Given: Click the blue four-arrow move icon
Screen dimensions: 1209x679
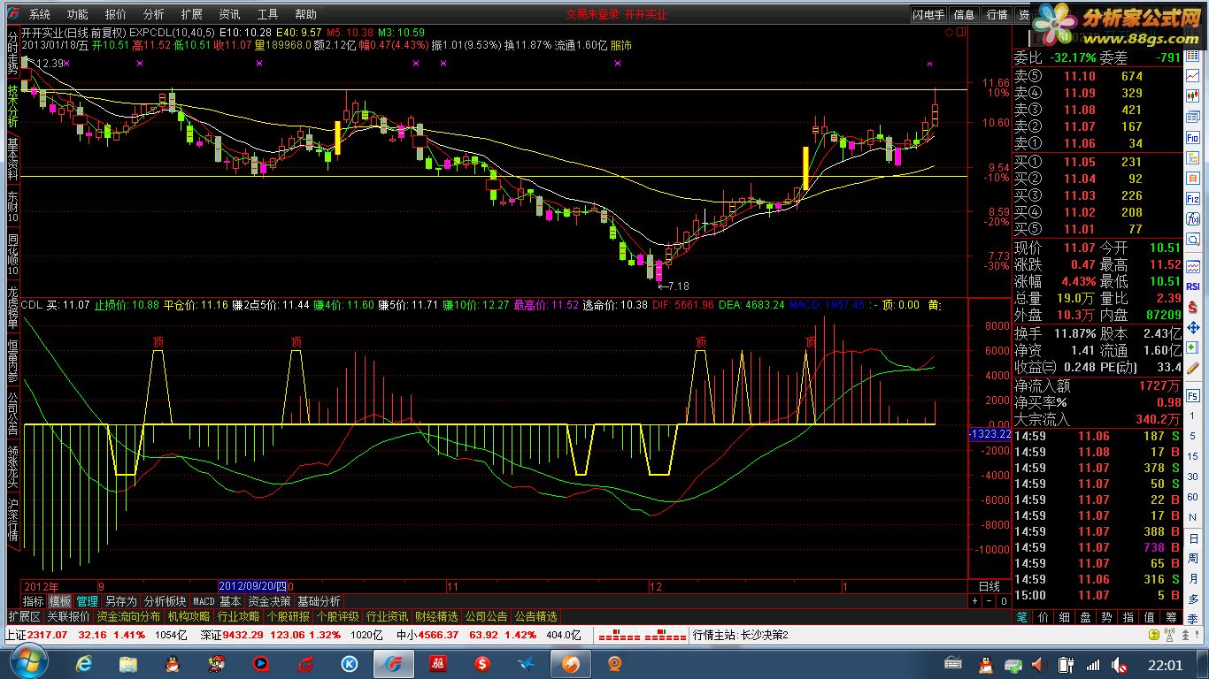Looking at the screenshot, I should [x=1193, y=328].
